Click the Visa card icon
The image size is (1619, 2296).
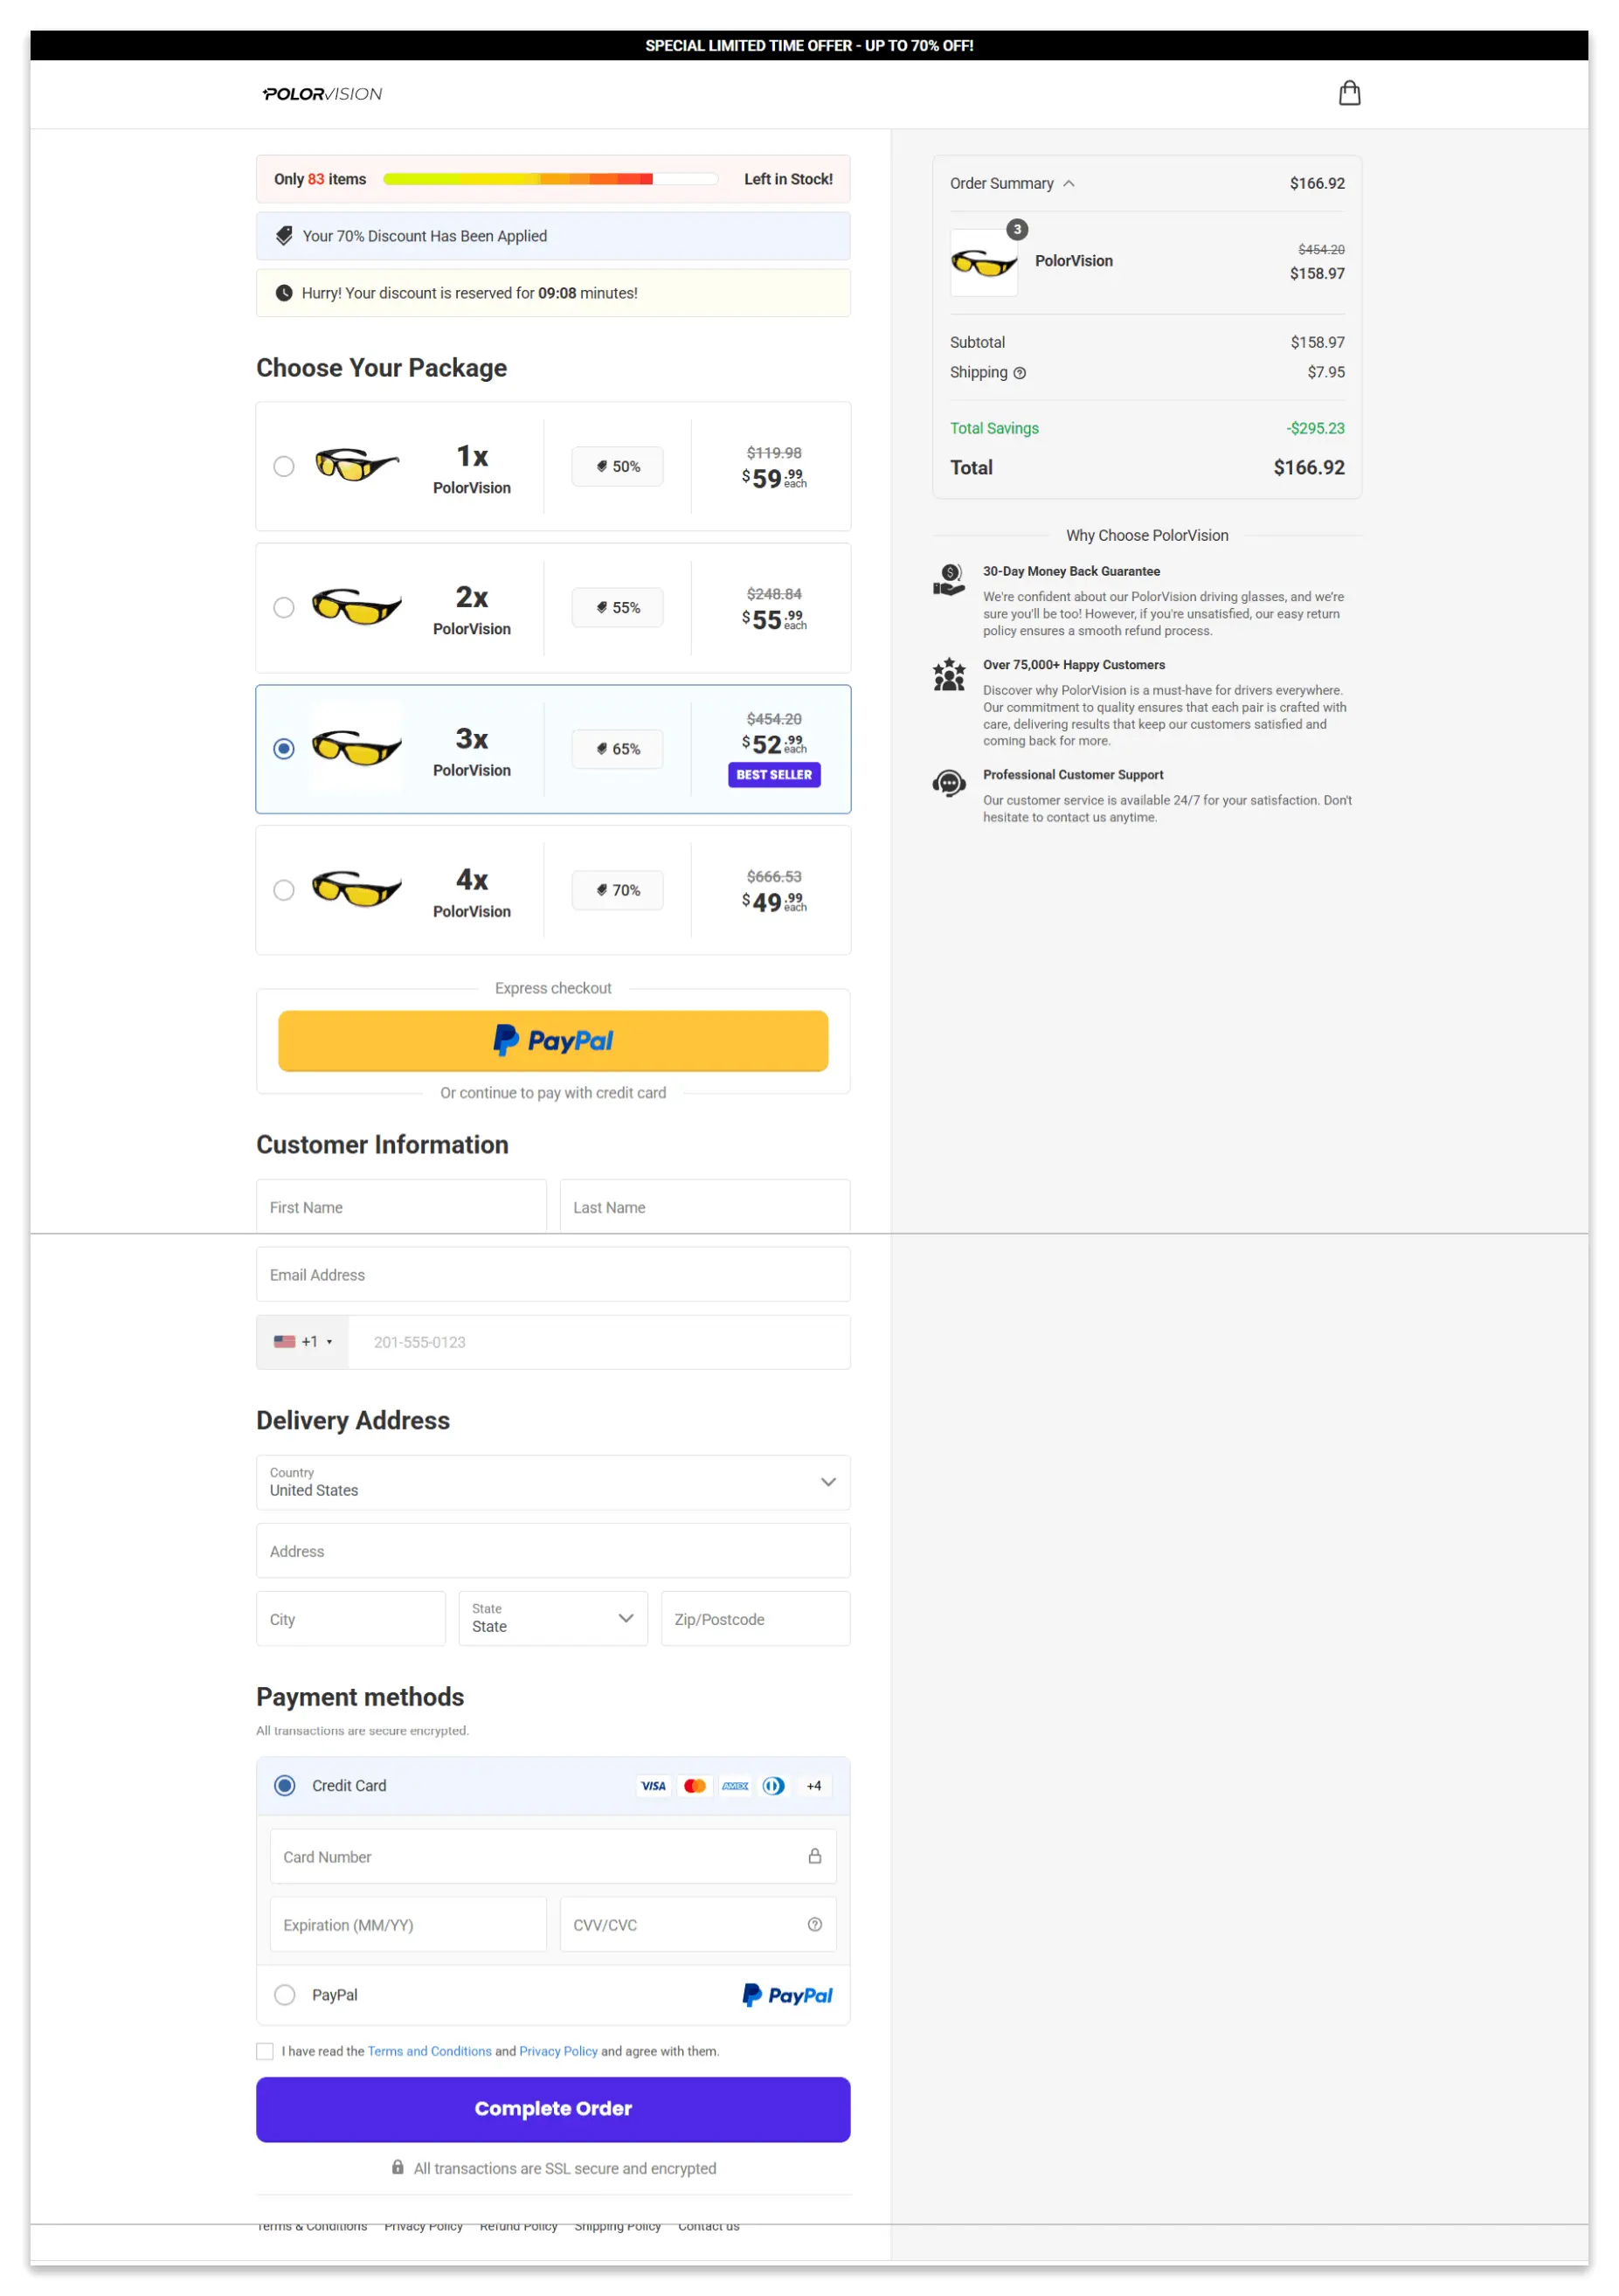click(x=653, y=1786)
